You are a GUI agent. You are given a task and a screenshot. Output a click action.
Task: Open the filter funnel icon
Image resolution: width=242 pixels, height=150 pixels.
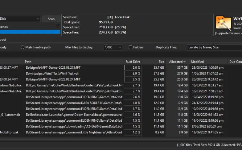tap(58, 26)
